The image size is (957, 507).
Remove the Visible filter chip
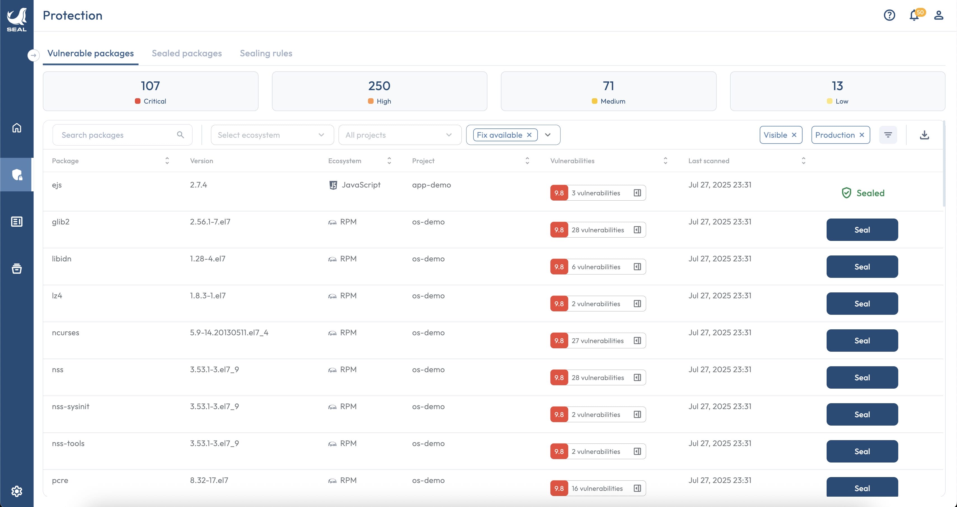click(794, 135)
